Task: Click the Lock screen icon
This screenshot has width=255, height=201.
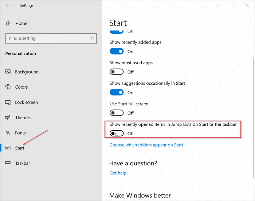Action: pos(8,102)
